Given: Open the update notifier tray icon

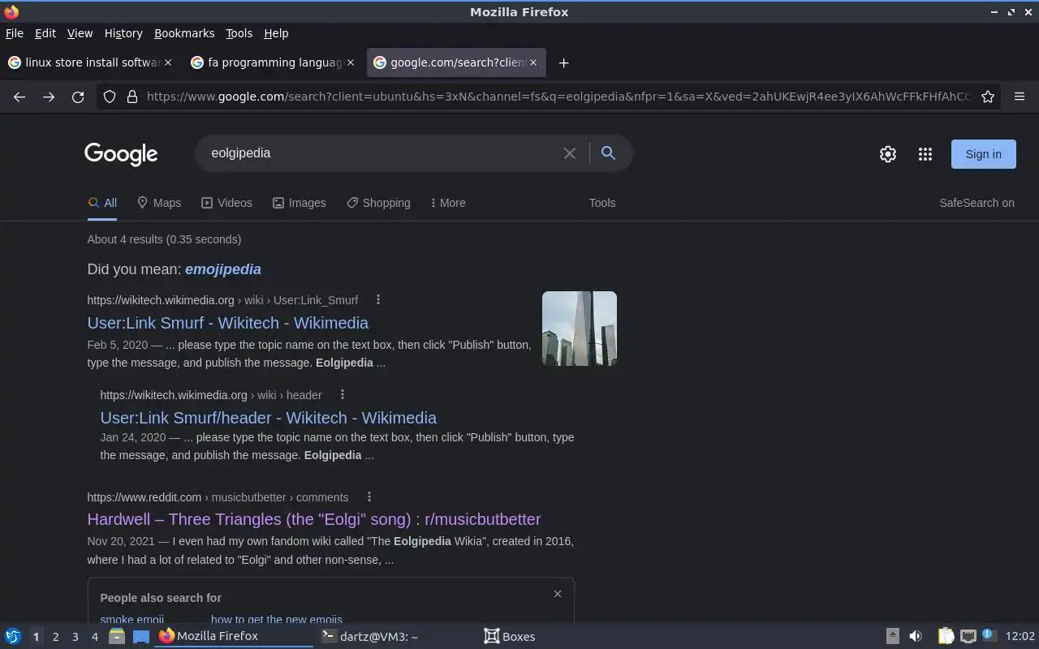Looking at the screenshot, I should (x=989, y=635).
